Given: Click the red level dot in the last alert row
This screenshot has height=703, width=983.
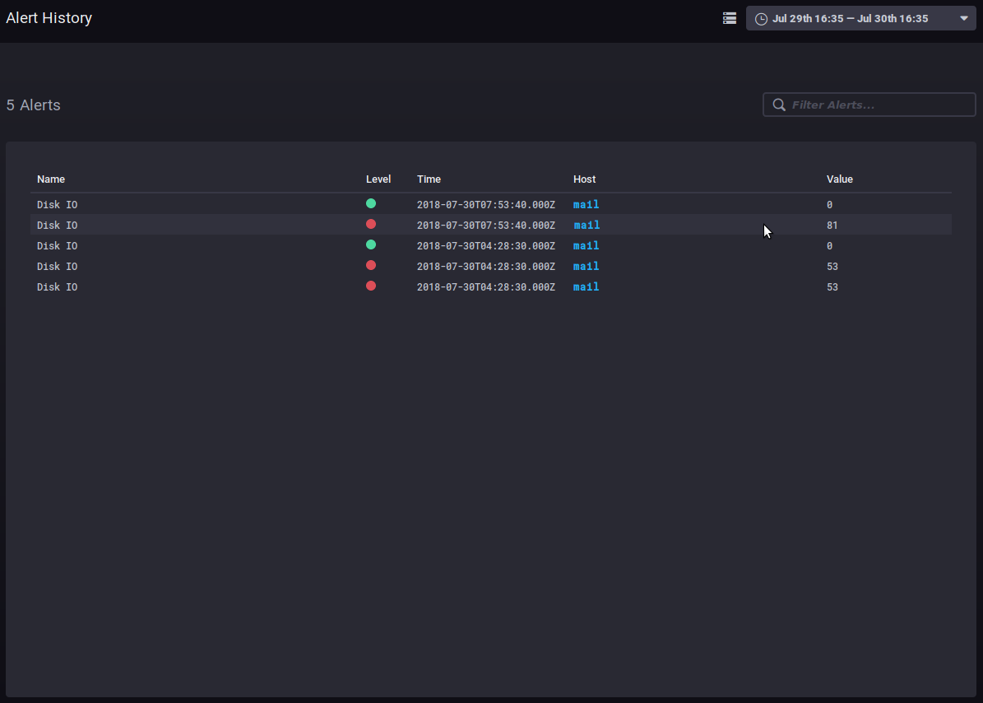Looking at the screenshot, I should 371,286.
